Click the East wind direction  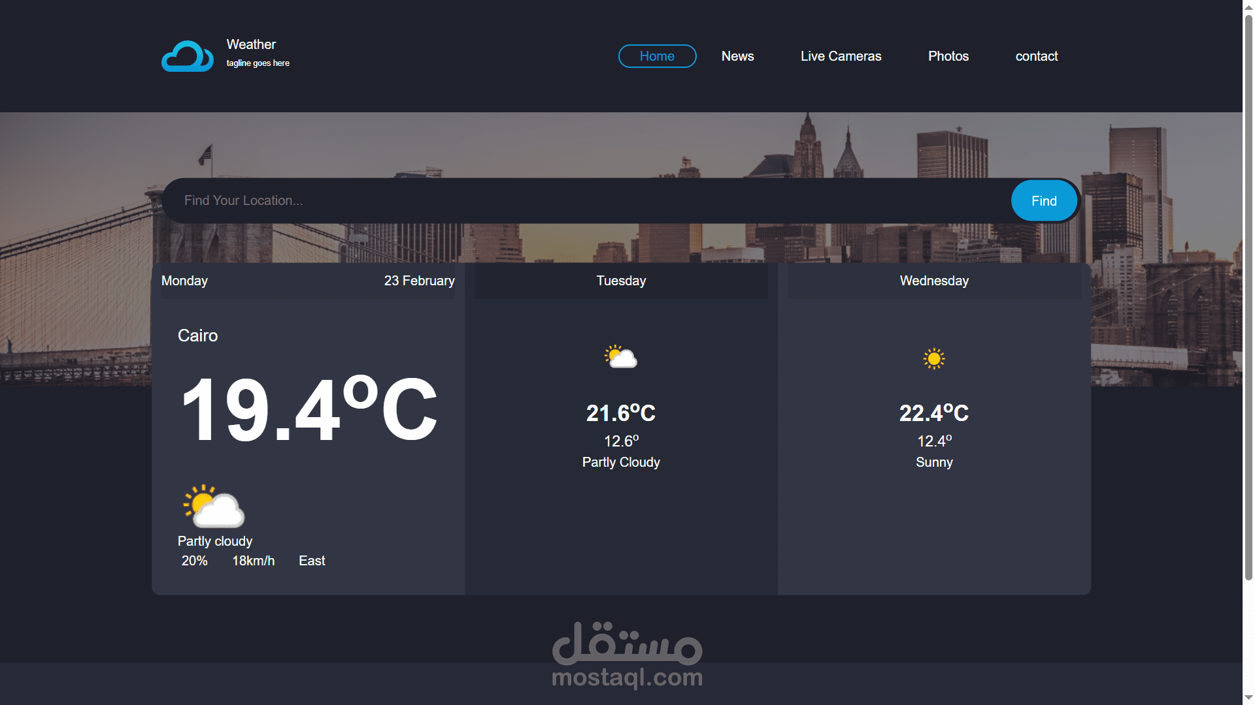click(312, 561)
